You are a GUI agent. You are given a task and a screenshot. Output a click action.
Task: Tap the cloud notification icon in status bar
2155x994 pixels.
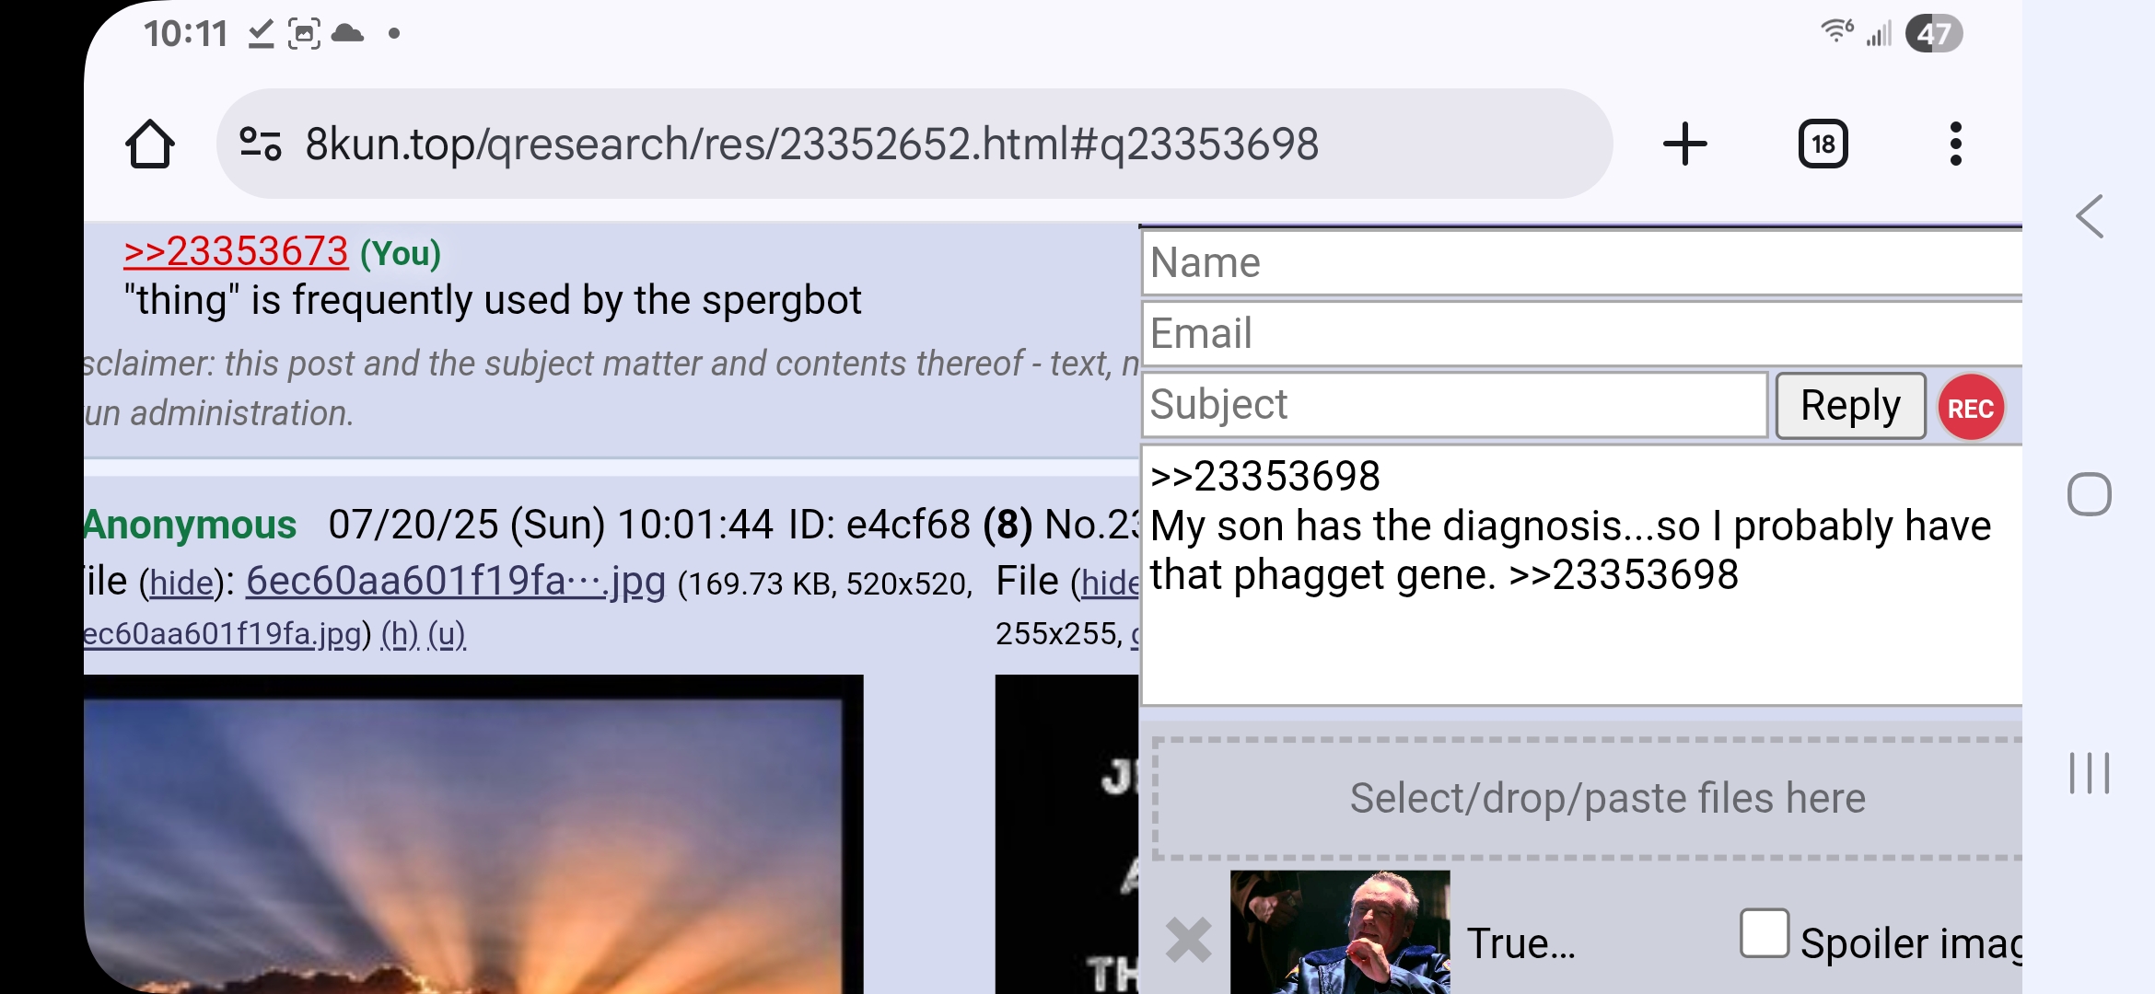[347, 34]
